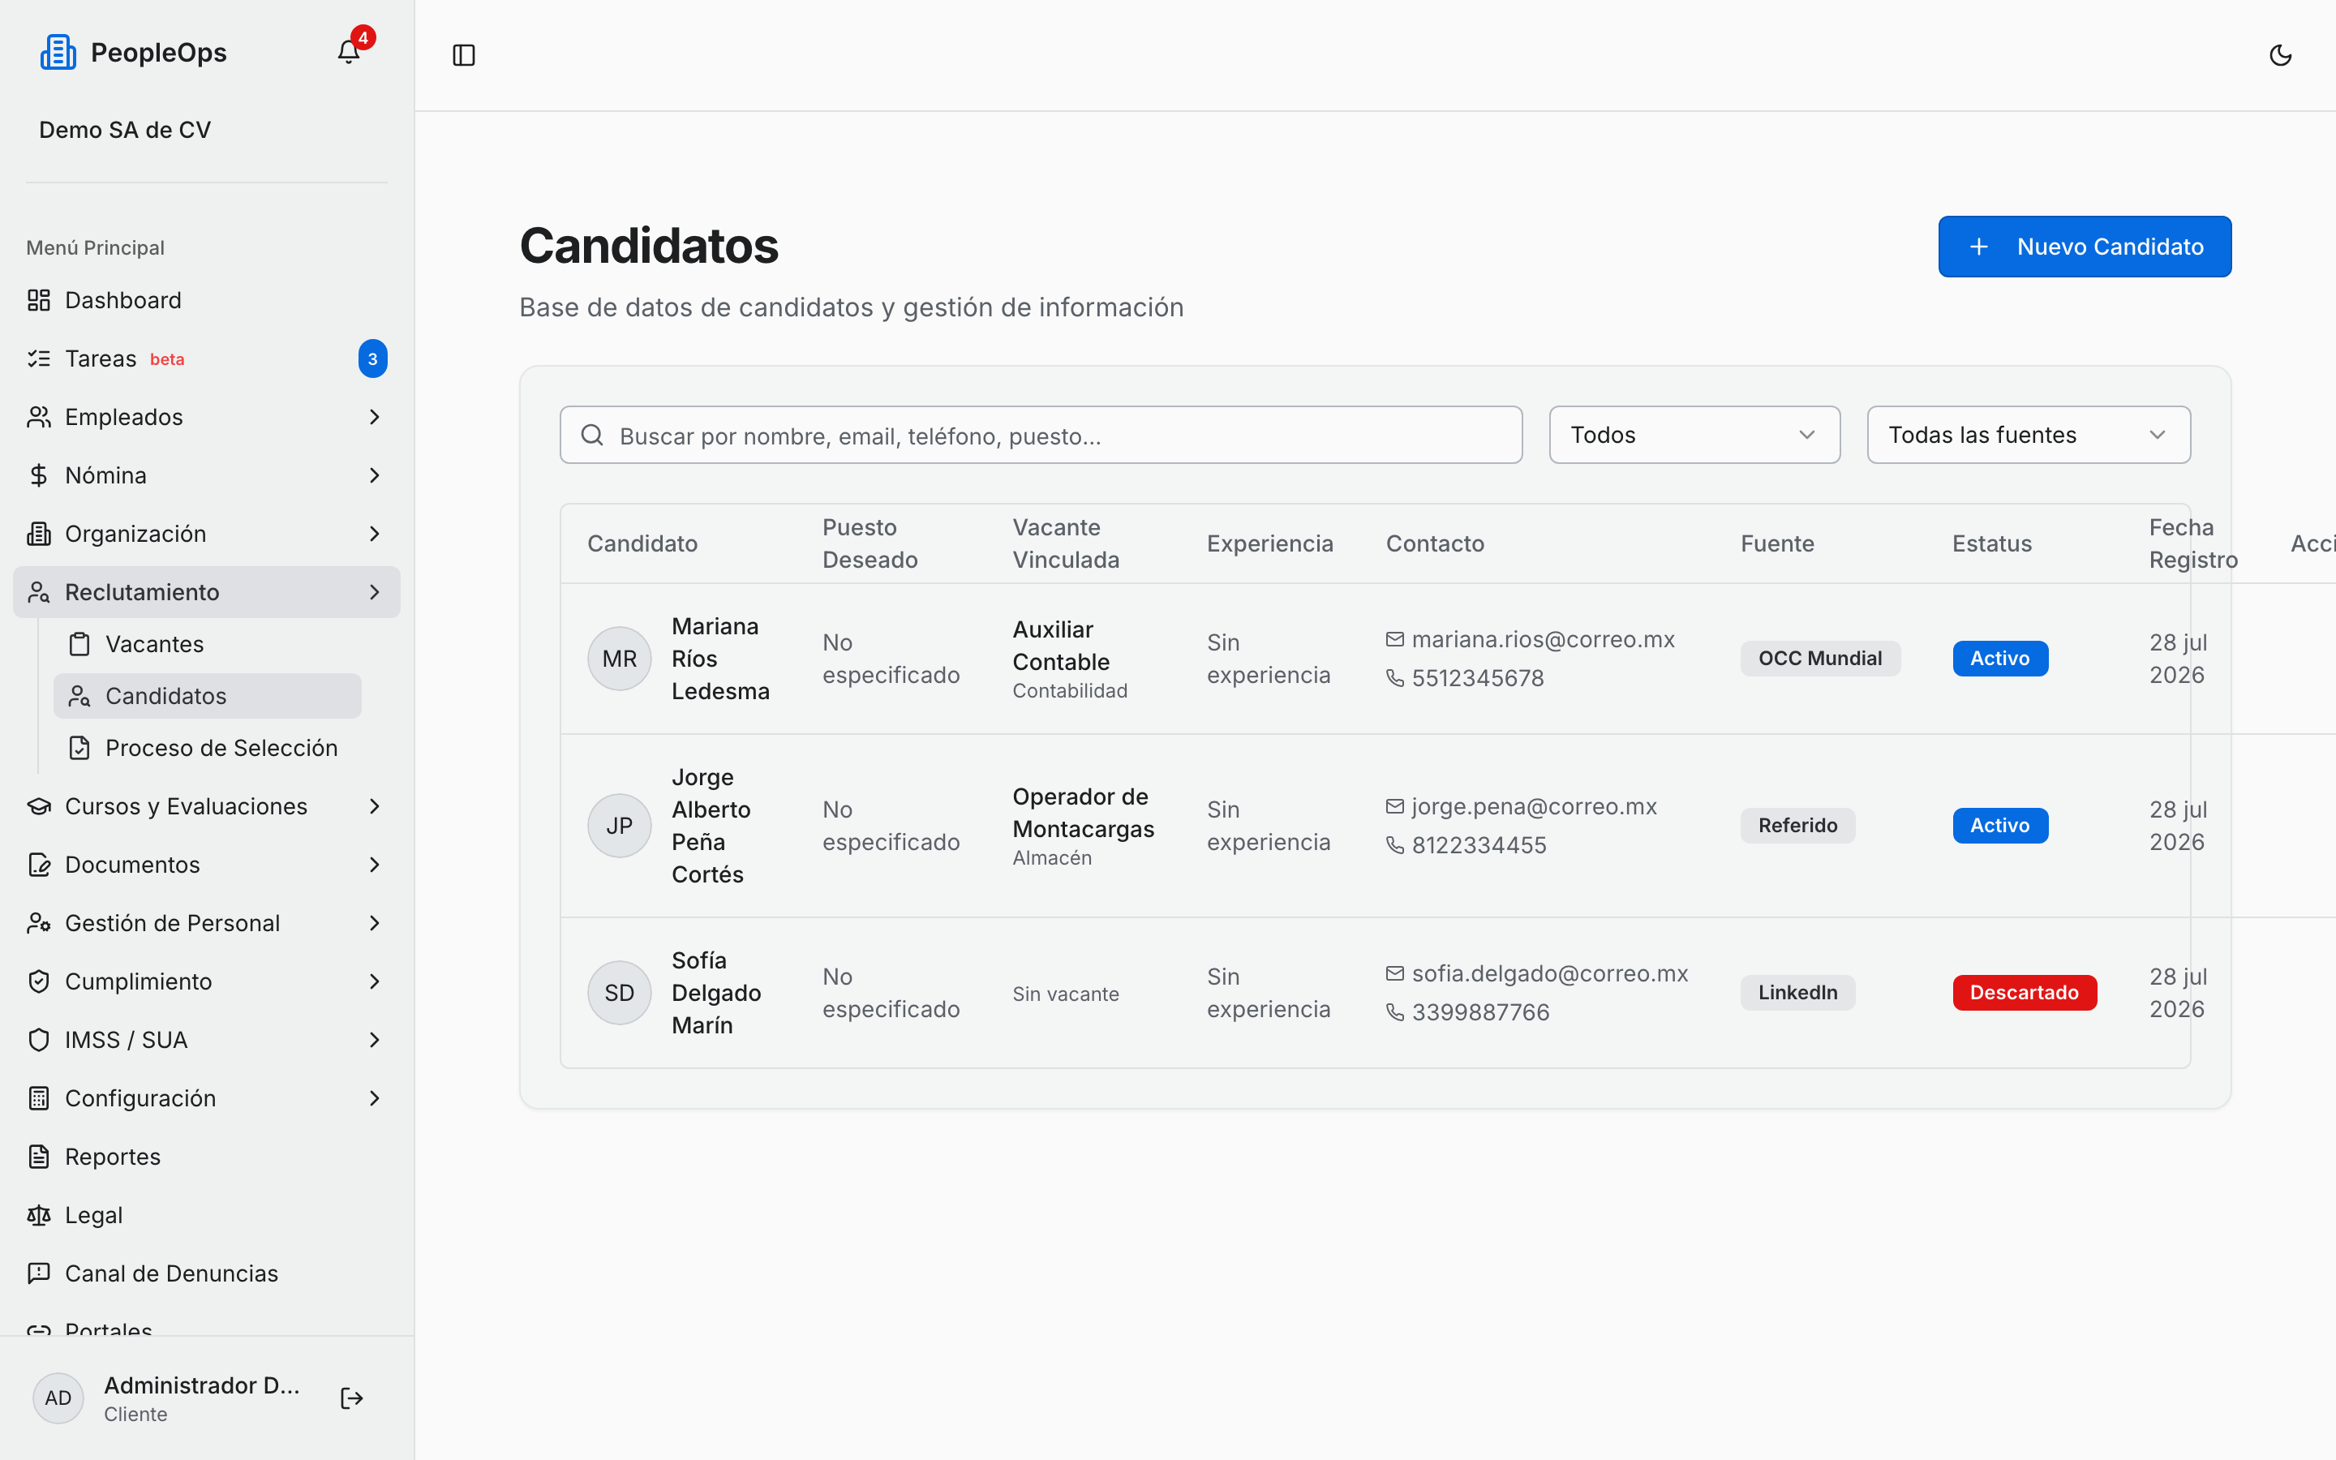This screenshot has height=1460, width=2336.
Task: Open the Todos status dropdown
Action: coord(1694,436)
